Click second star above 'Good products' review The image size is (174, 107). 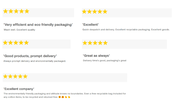10,43
